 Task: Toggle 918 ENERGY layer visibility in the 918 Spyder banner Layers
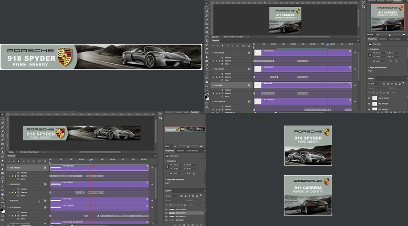[166, 216]
